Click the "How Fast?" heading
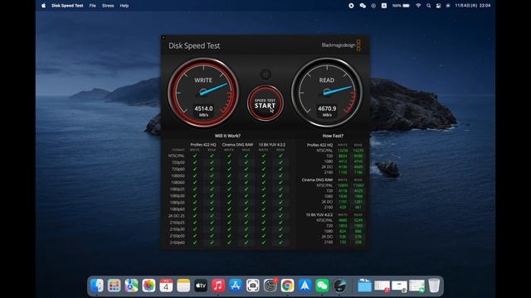The height and width of the screenshot is (298, 531). coord(333,136)
